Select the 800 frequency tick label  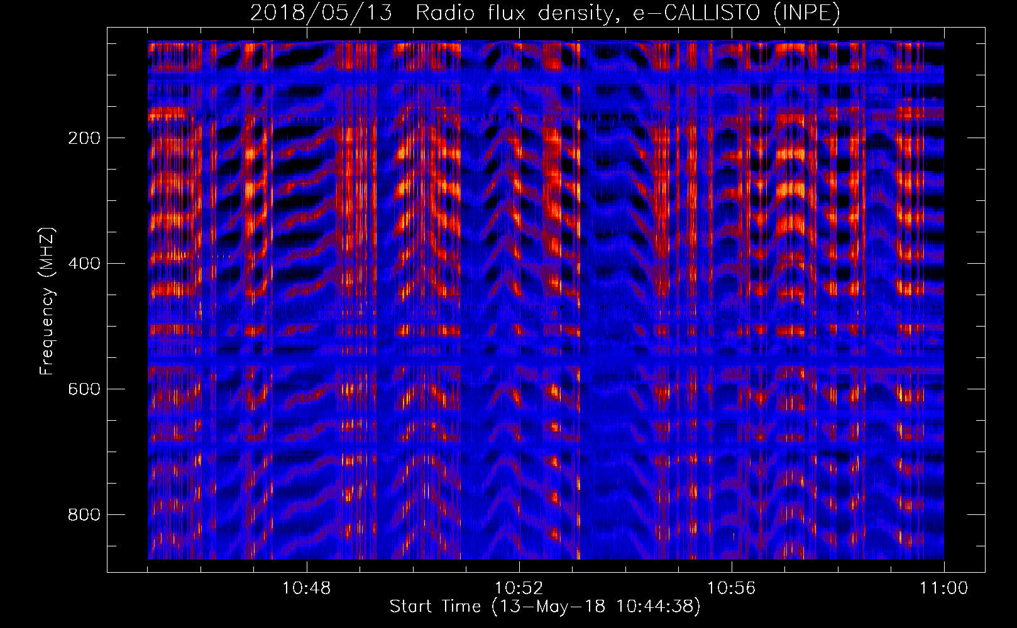[x=84, y=515]
